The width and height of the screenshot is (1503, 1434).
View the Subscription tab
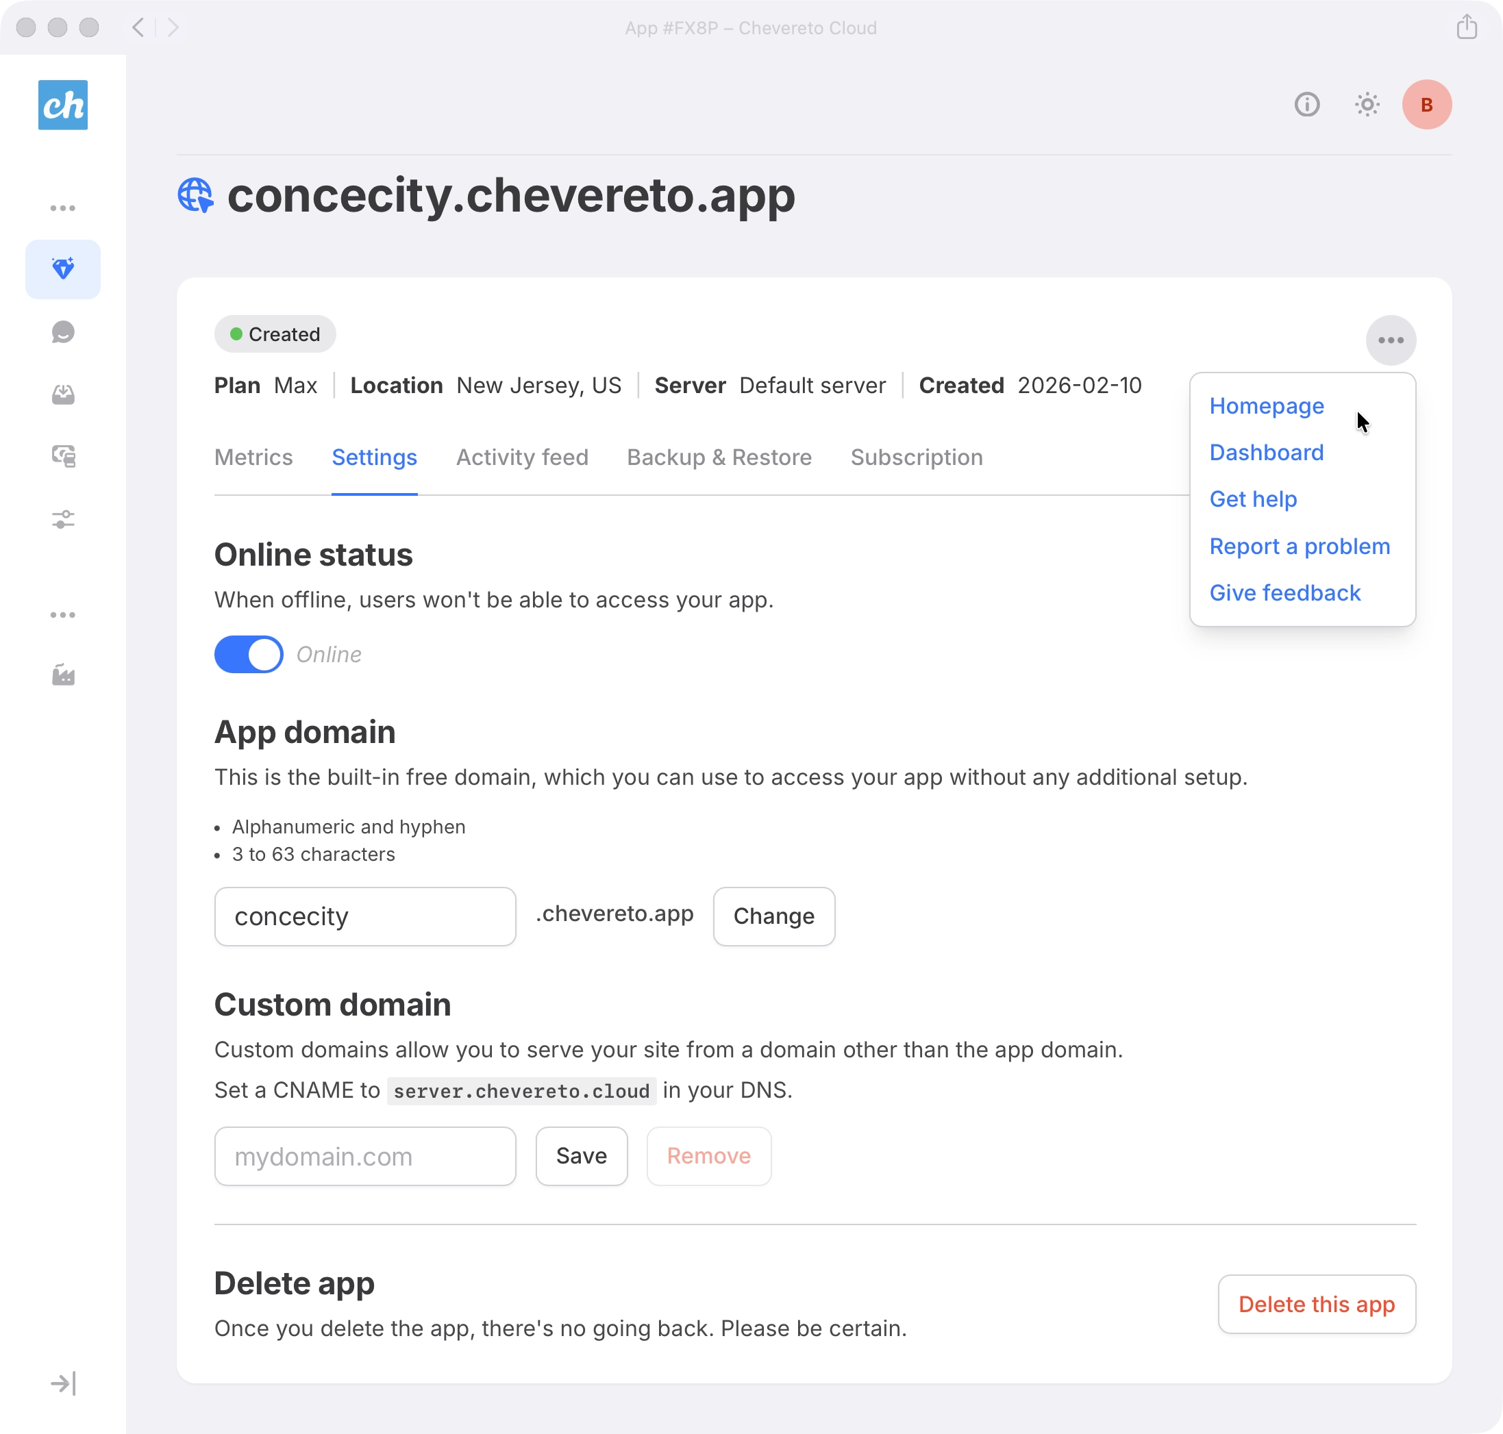[917, 457]
